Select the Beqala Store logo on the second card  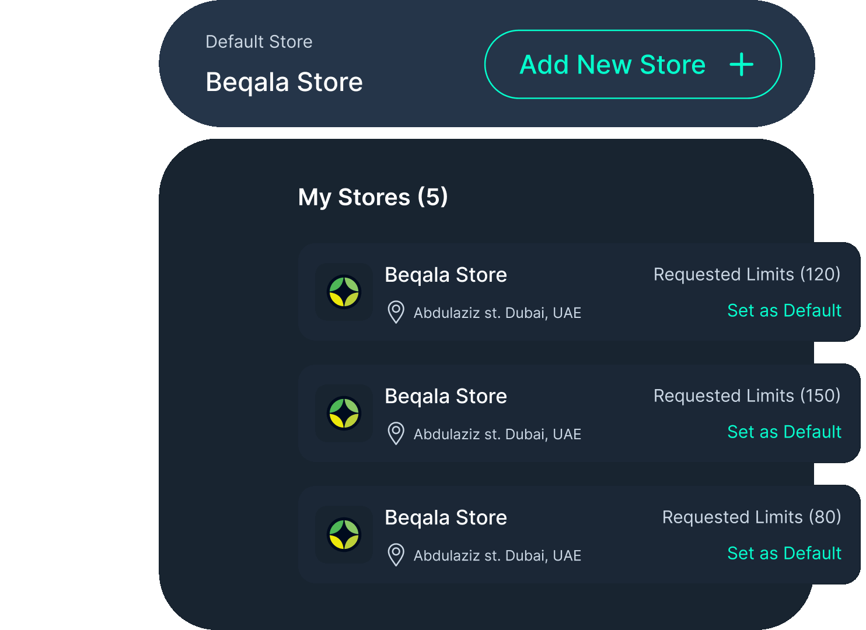[x=344, y=414]
